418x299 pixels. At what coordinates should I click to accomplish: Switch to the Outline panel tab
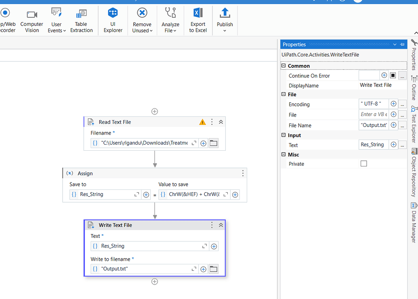[x=413, y=89]
